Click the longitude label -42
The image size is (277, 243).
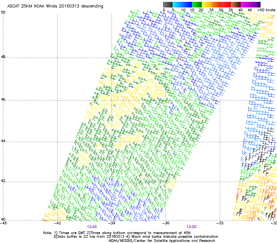coord(57,223)
